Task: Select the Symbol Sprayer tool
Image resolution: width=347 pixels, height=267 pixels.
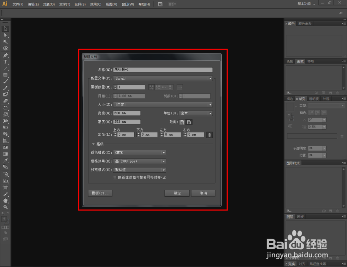Action: click(5, 174)
